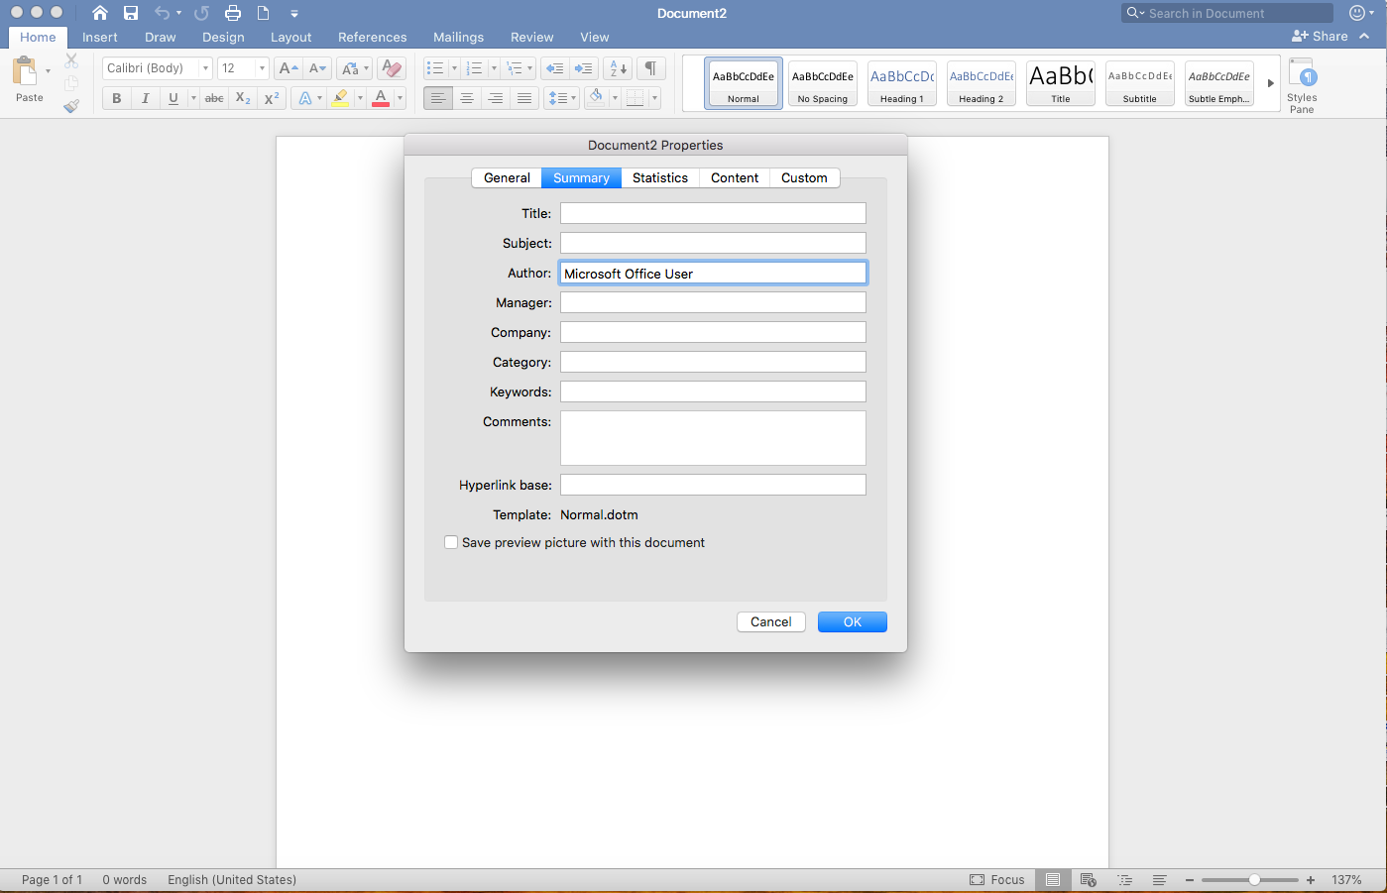Open the font size dropdown
1387x893 pixels.
click(261, 67)
